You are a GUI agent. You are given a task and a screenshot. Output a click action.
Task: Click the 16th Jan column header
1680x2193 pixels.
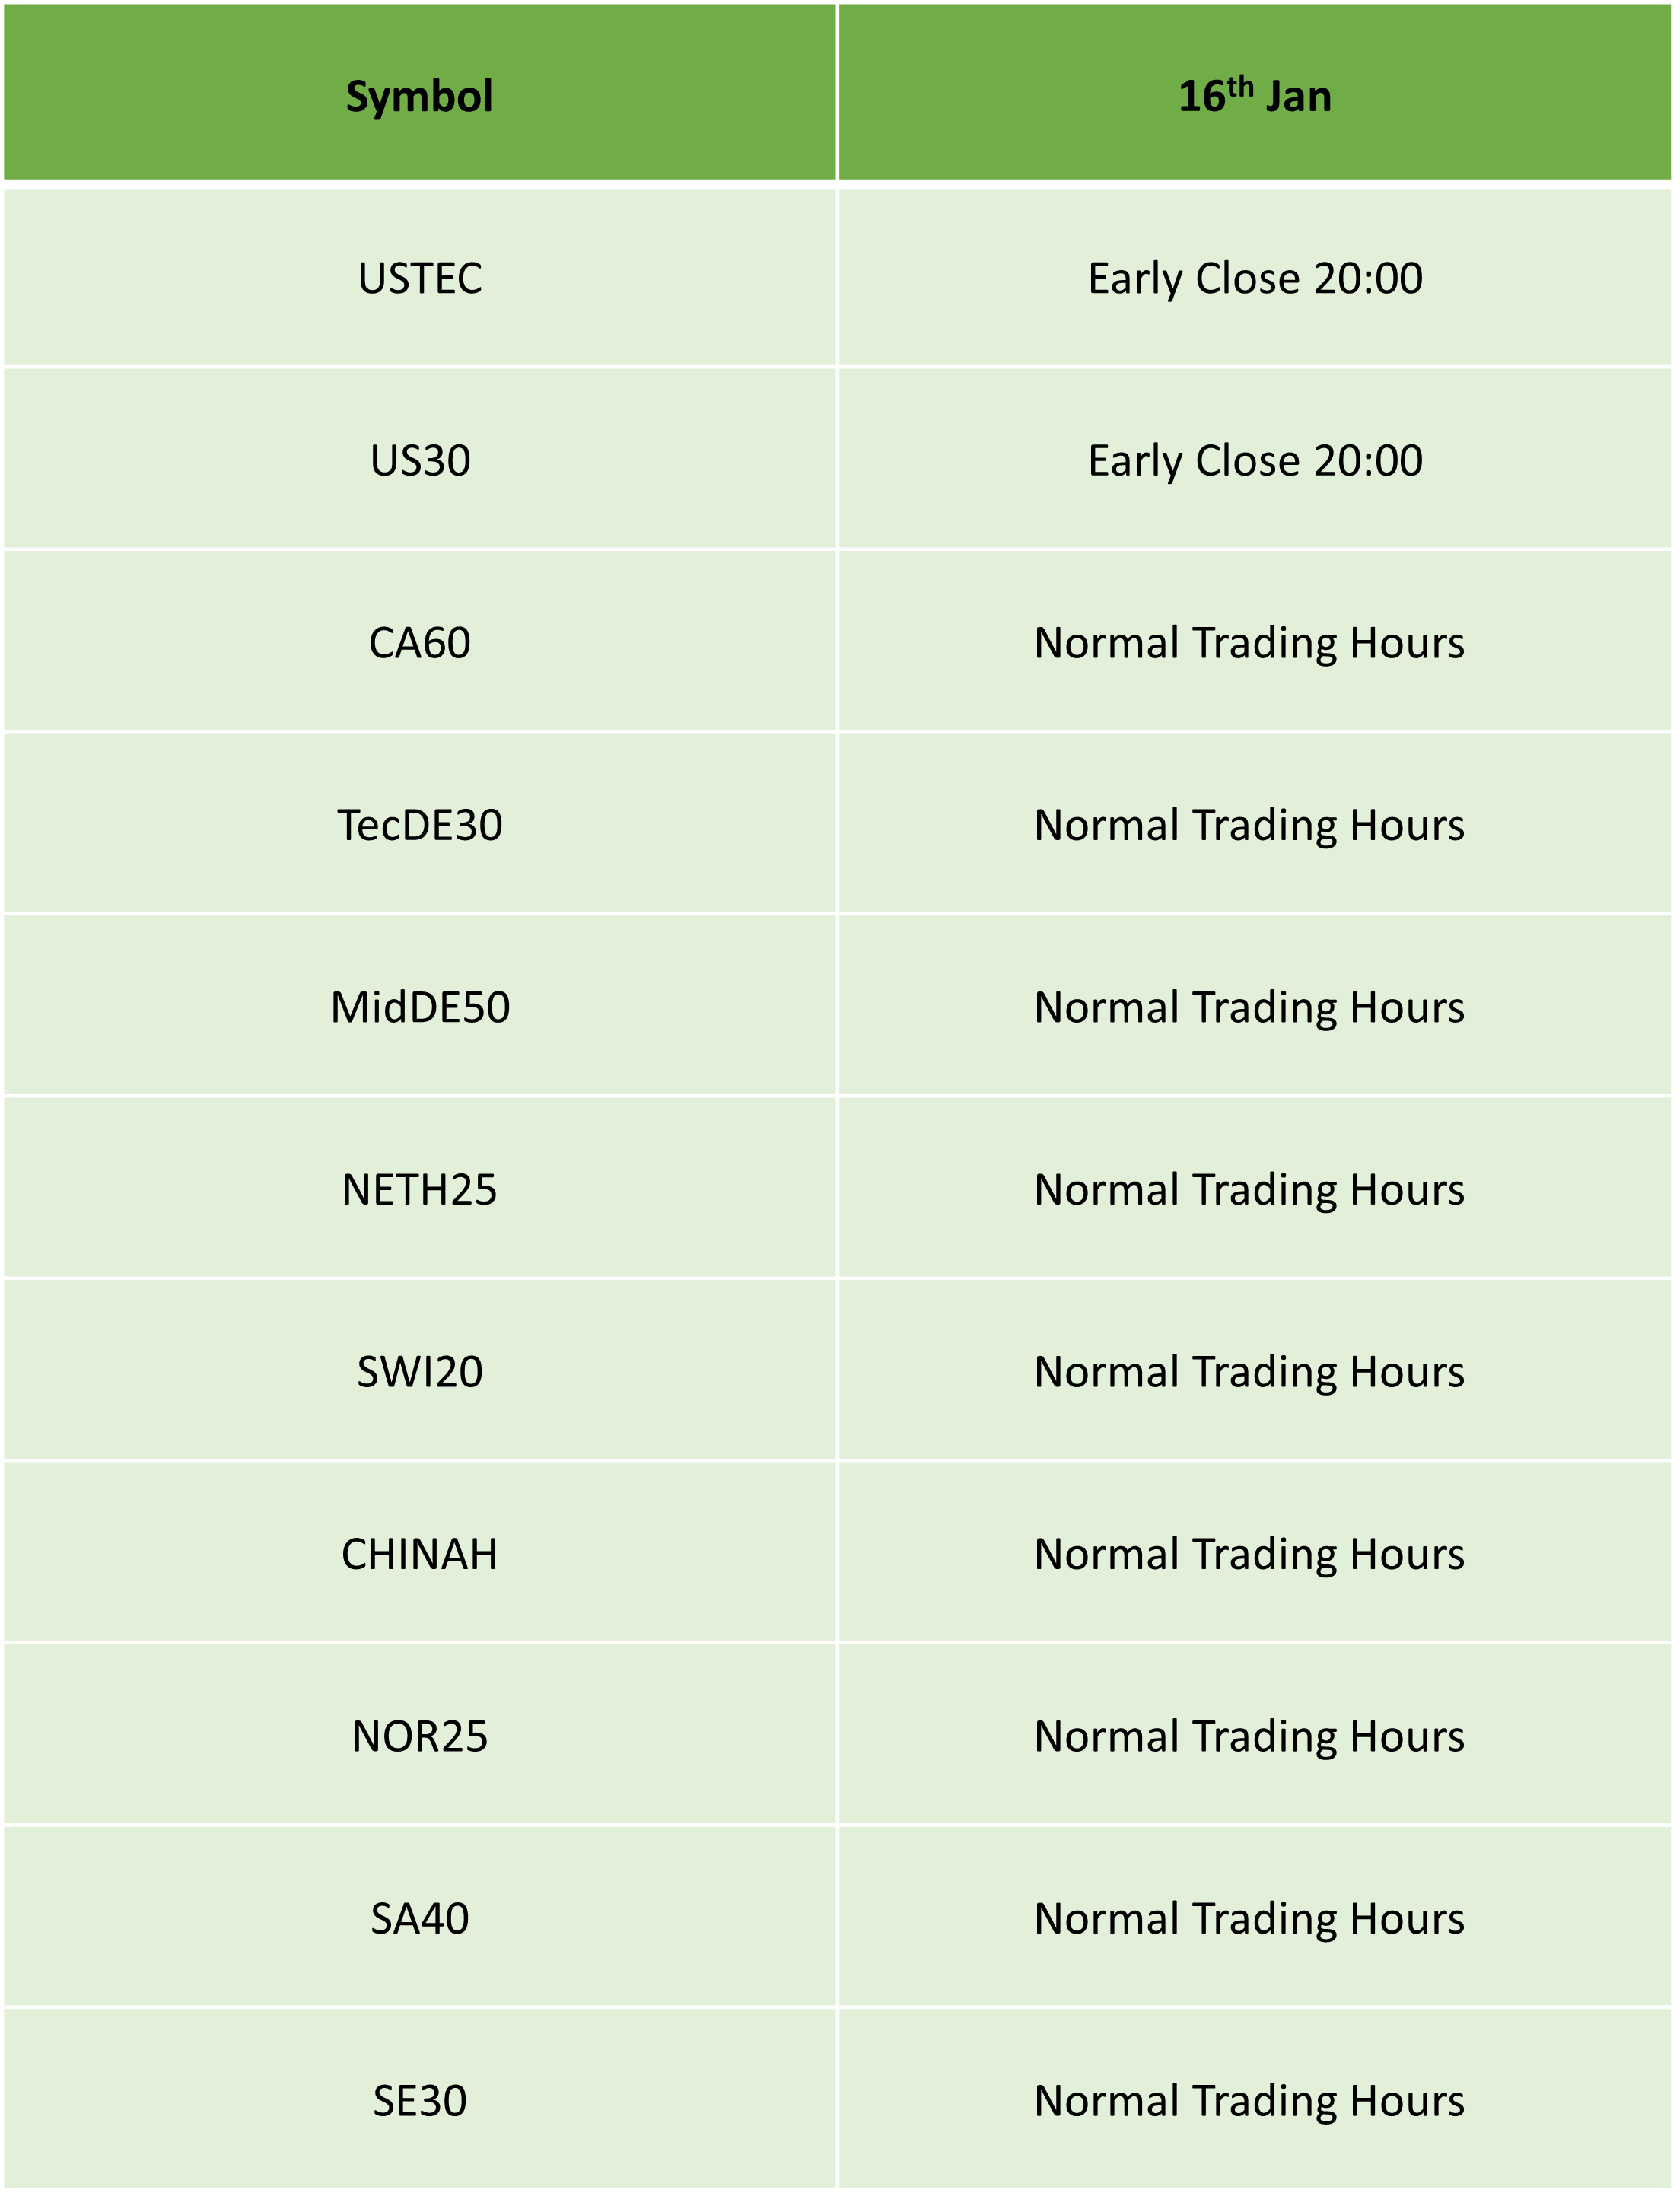coord(1255,93)
